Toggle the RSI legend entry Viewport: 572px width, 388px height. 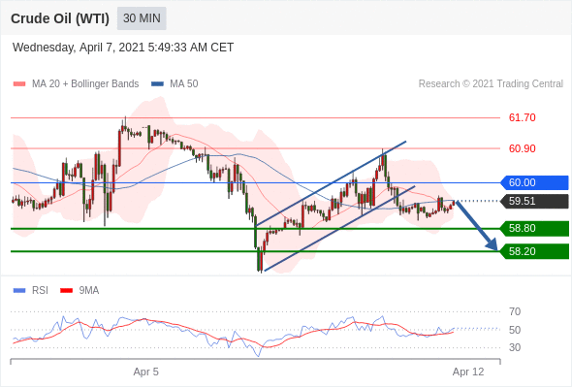pos(31,291)
